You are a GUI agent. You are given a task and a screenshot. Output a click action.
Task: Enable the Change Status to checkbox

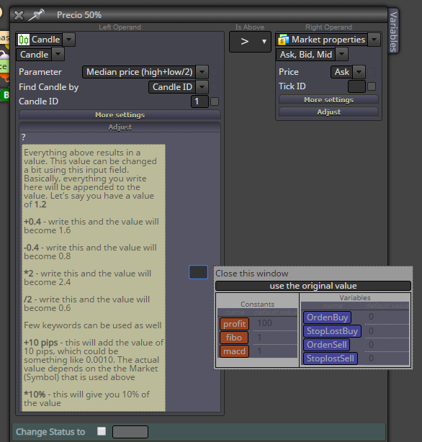coord(102,431)
